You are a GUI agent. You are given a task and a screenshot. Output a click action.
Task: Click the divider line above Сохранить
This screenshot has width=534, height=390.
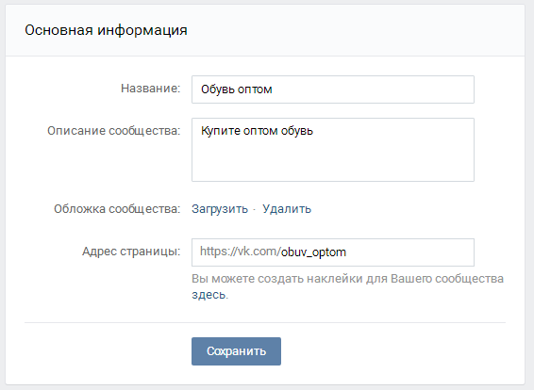tap(265, 322)
